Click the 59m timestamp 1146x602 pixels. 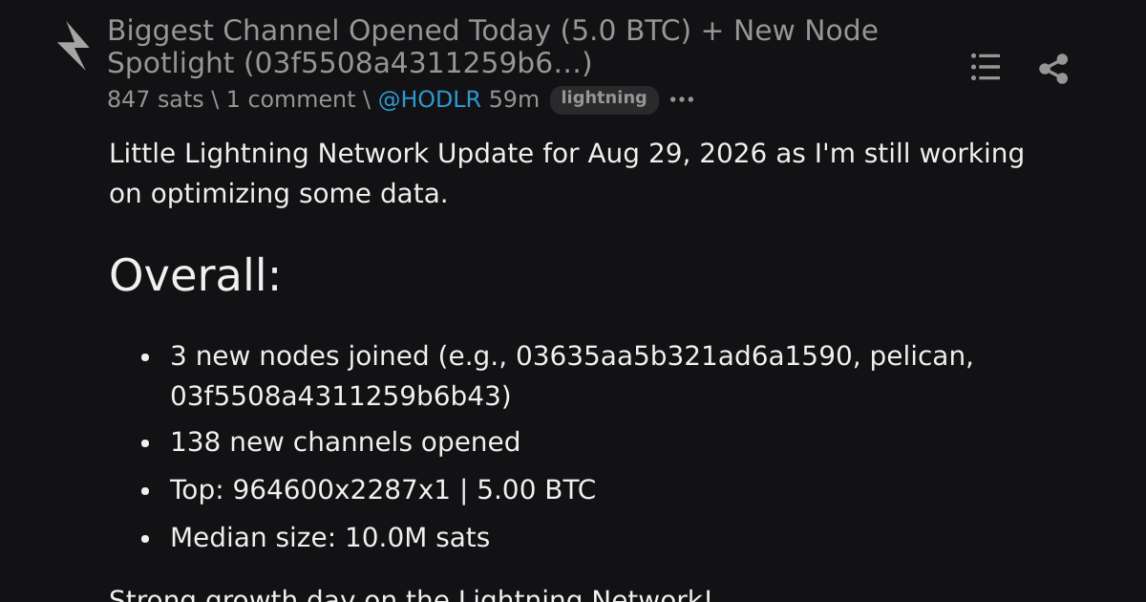click(x=514, y=99)
